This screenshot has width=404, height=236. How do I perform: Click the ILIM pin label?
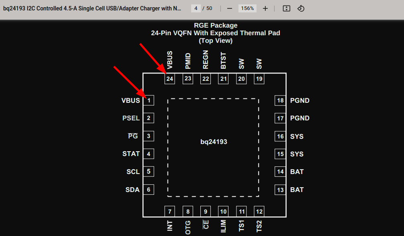pyautogui.click(x=223, y=226)
